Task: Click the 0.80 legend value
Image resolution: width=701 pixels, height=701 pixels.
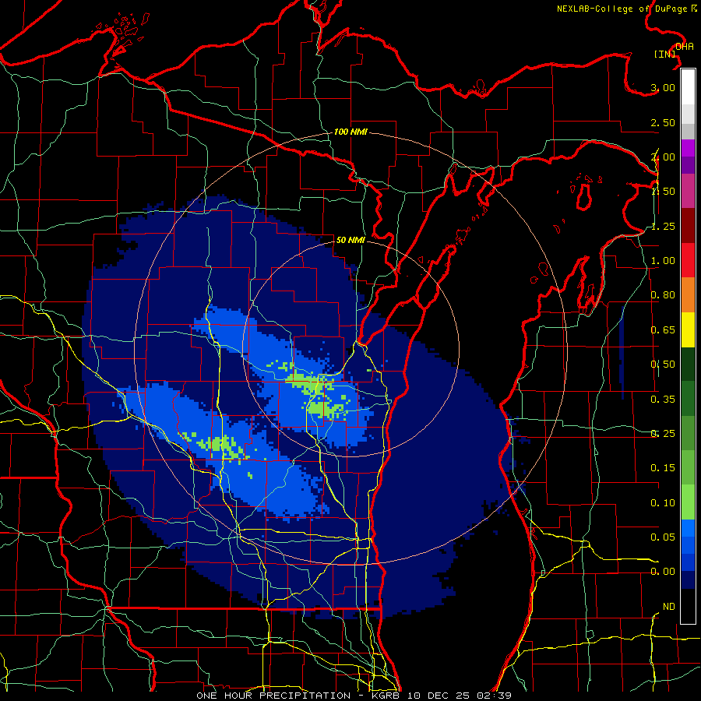Action: 663,295
